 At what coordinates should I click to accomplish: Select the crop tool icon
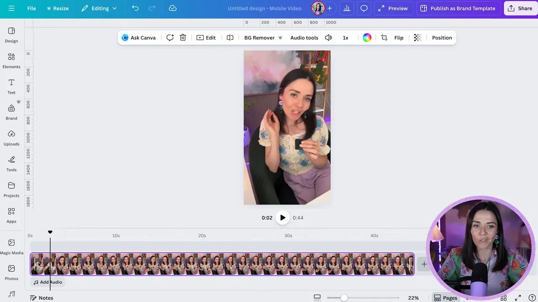click(x=384, y=38)
